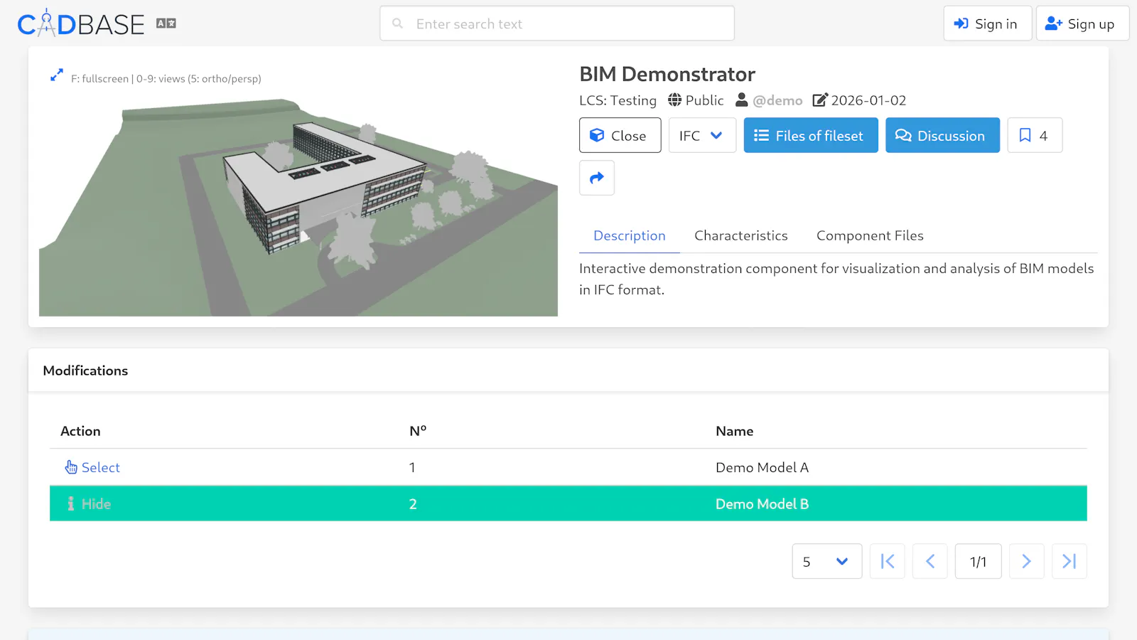Focus the Enter search text field
The height and width of the screenshot is (640, 1137).
click(x=557, y=23)
